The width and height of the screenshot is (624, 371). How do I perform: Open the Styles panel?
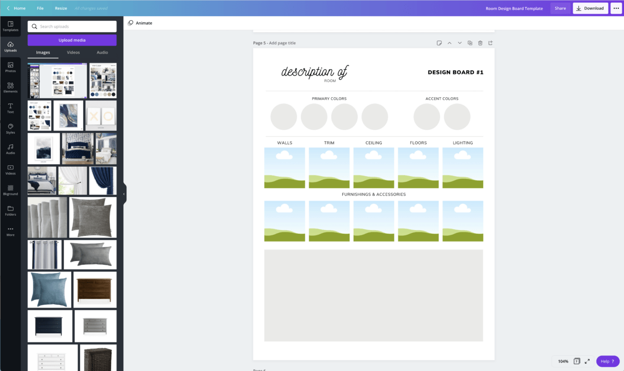(10, 128)
